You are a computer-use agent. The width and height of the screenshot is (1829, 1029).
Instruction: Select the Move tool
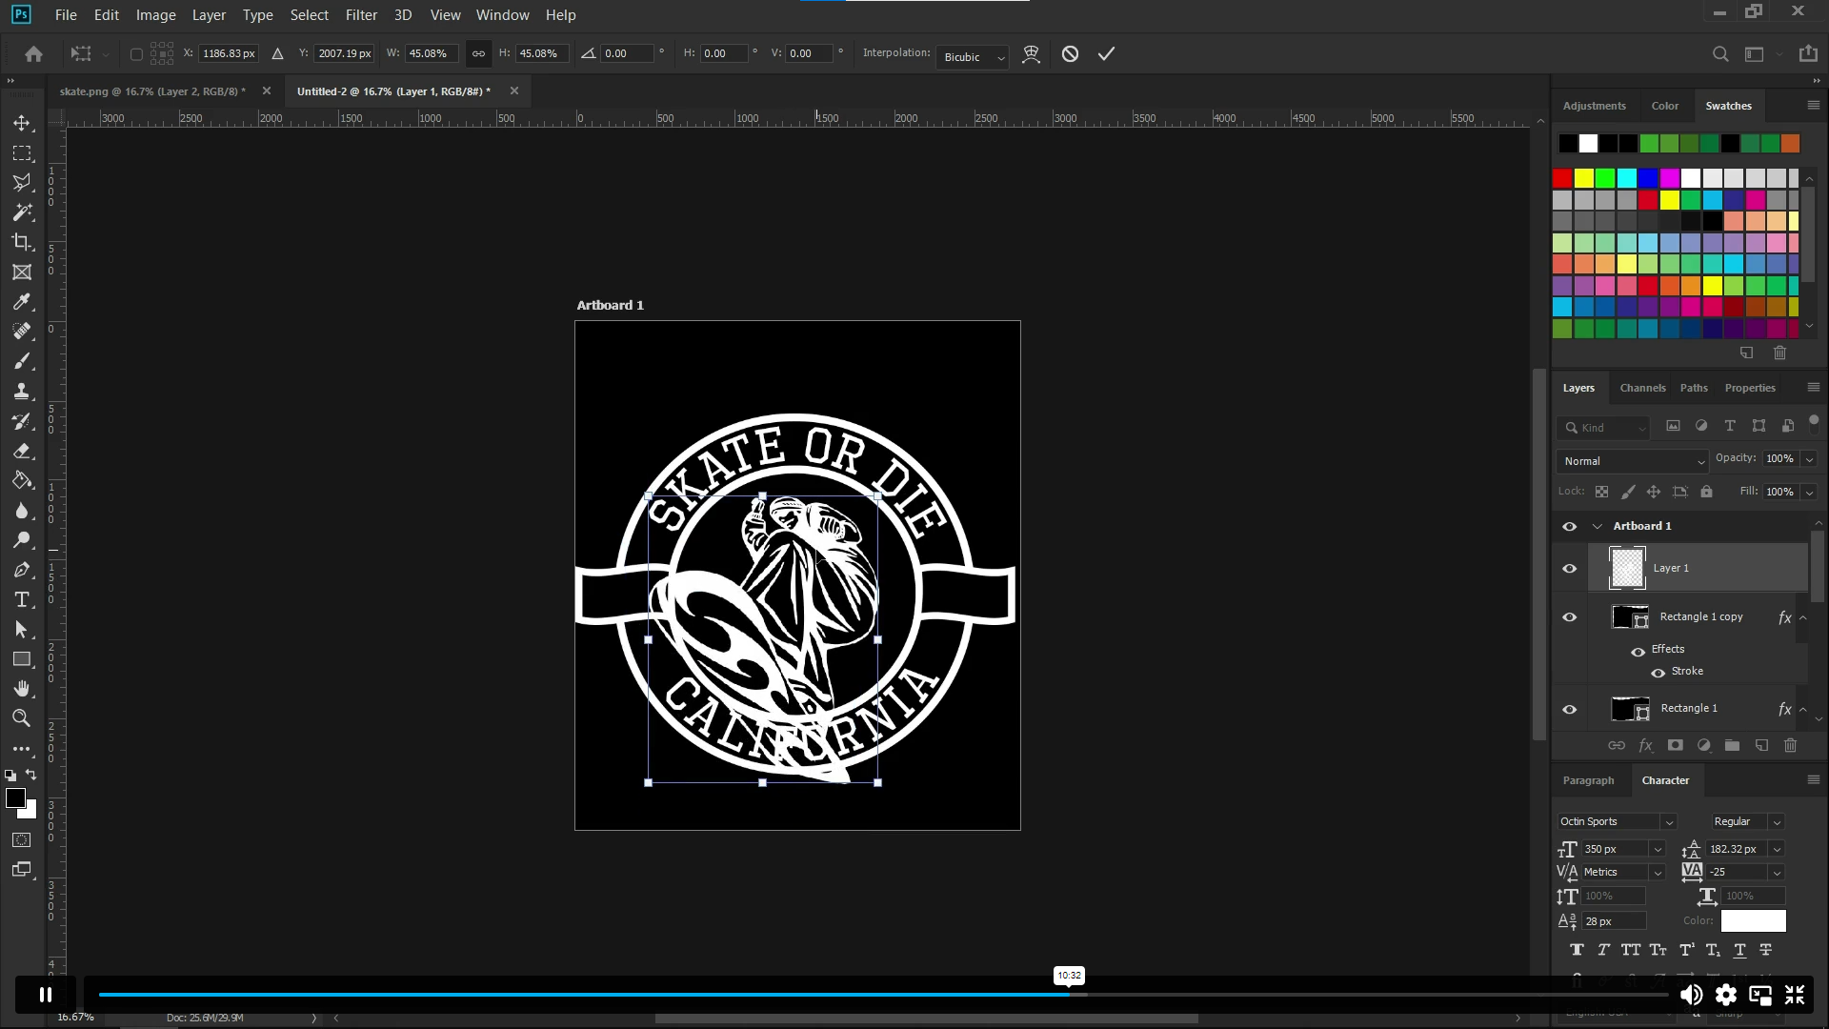coord(21,122)
